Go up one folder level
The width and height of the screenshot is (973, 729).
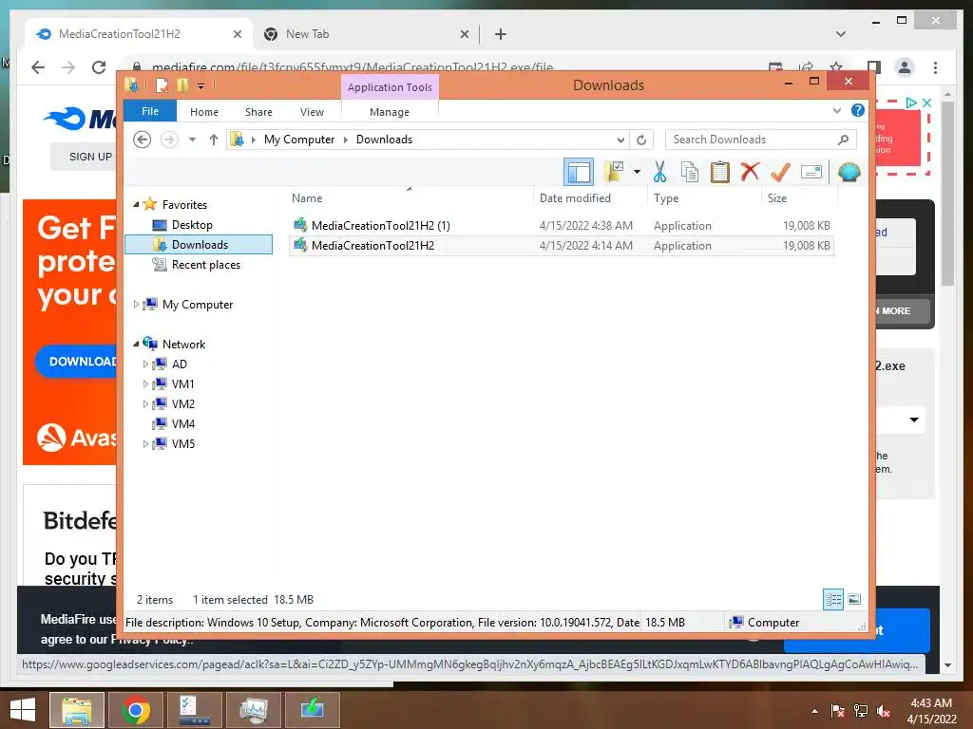[x=214, y=140]
